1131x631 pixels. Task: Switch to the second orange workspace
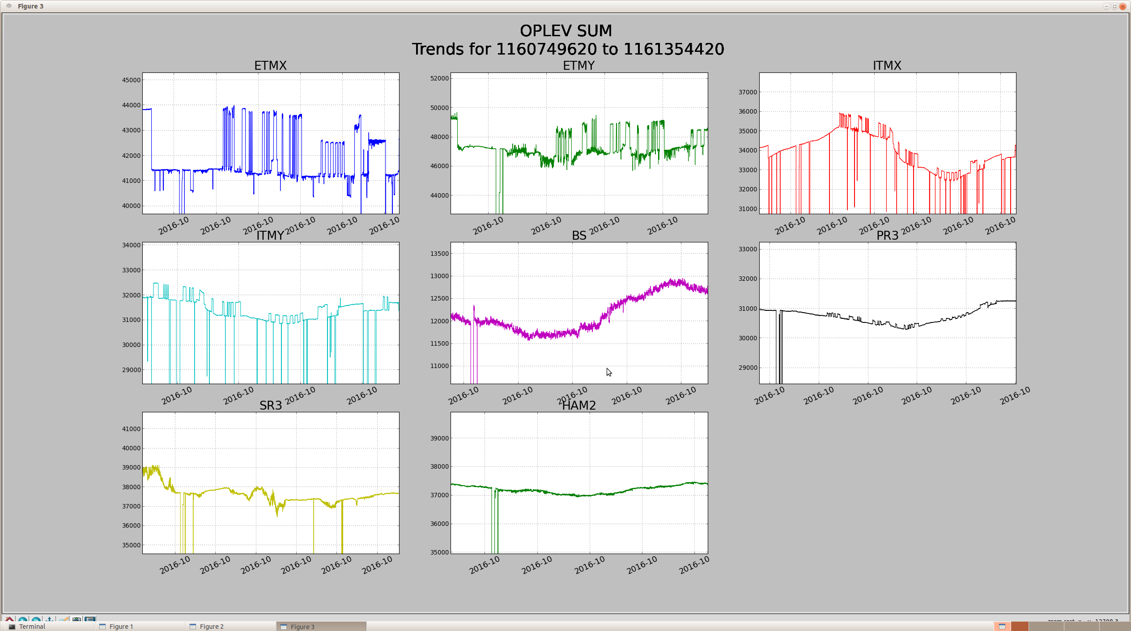click(1020, 627)
